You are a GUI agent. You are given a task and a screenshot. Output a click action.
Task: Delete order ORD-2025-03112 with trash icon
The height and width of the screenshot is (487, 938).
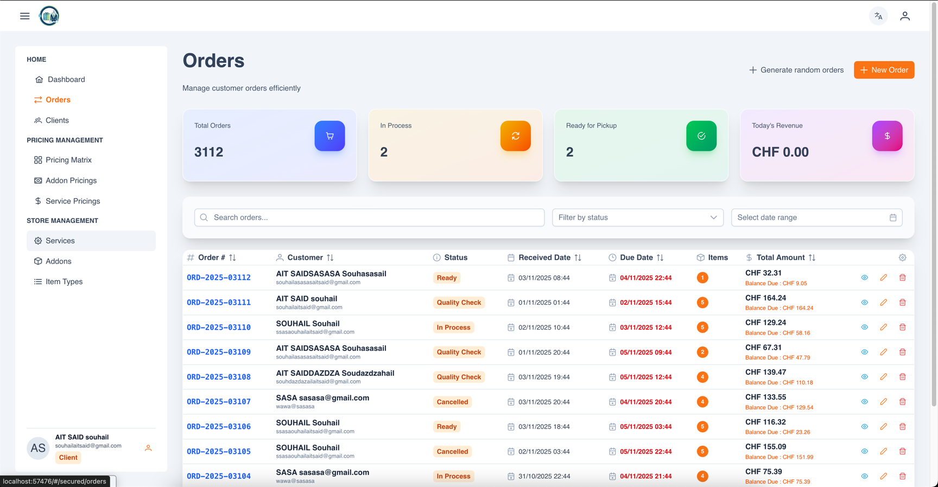902,278
